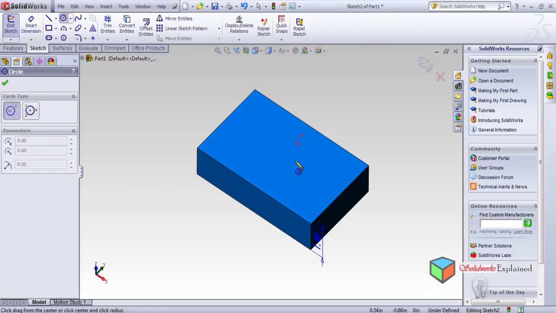Click the Customer Portal link
556x313 pixels.
point(493,158)
